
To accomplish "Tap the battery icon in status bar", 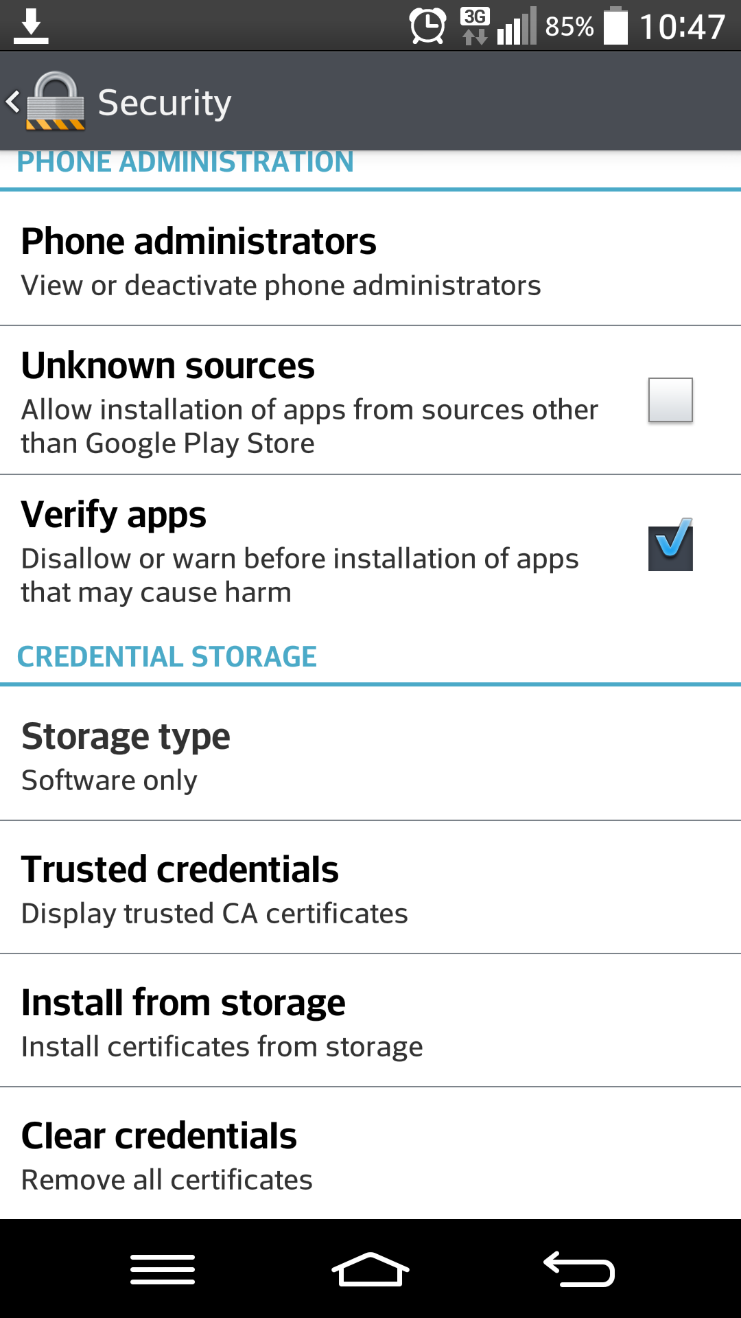I will pos(615,26).
